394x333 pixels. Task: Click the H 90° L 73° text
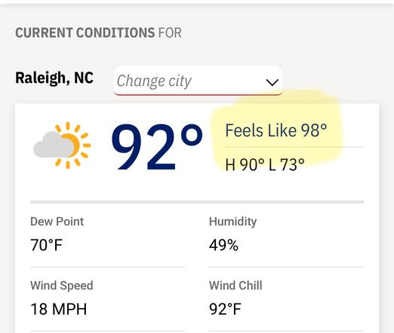(265, 164)
